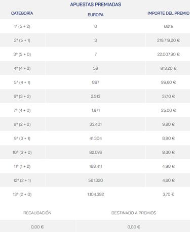Select the 6ª (3 + 2) category cell
Screen dimensions: 190x232
[x=22, y=96]
